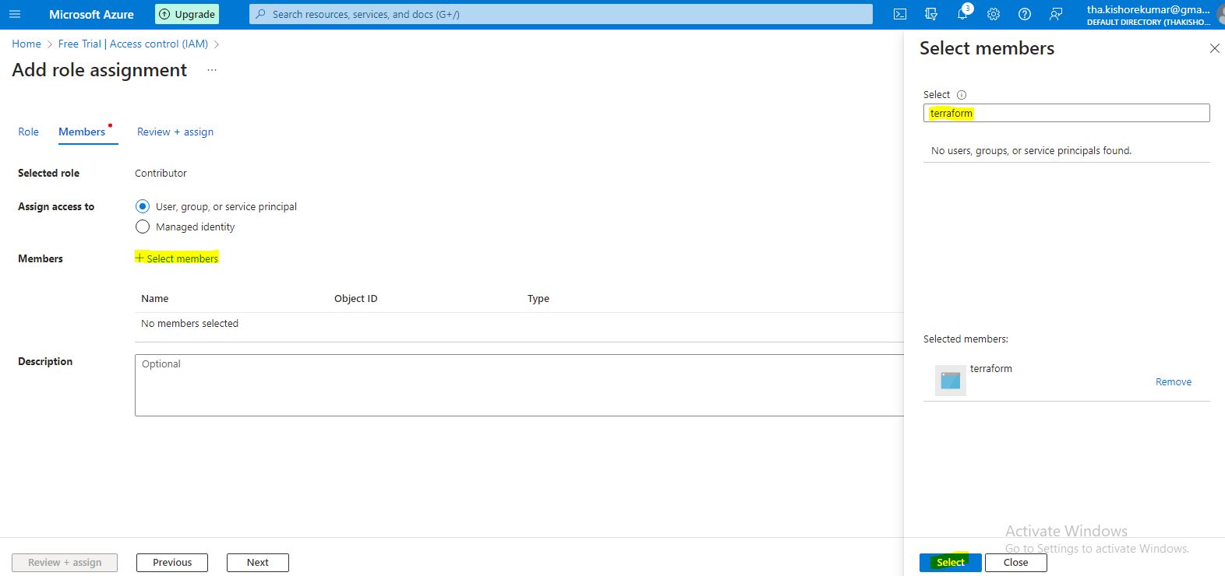Screen dimensions: 1225x576
Task: Close the Select members panel
Action: 1214,48
